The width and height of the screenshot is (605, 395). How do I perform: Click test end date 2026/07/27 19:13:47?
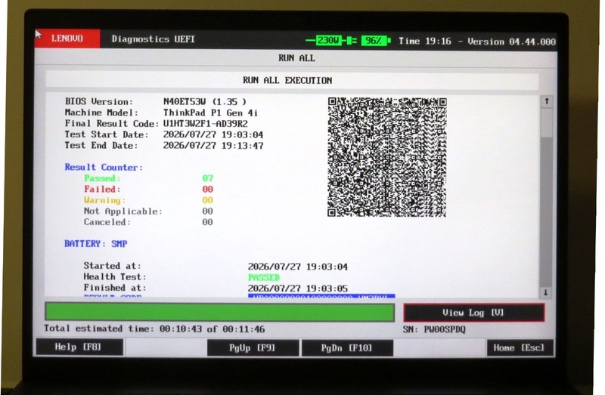click(x=213, y=146)
